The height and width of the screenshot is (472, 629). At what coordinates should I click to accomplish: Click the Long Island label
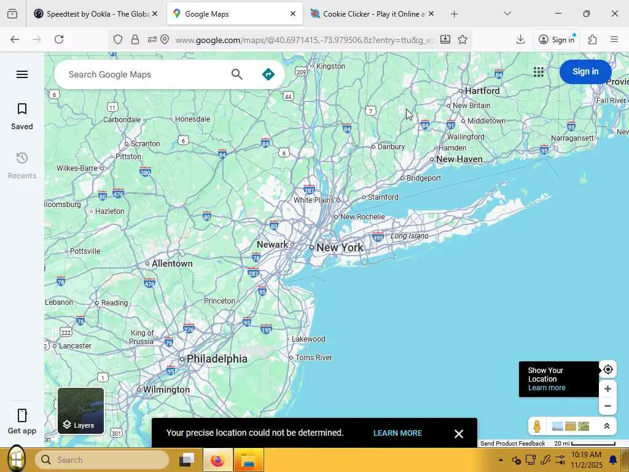[x=409, y=236]
